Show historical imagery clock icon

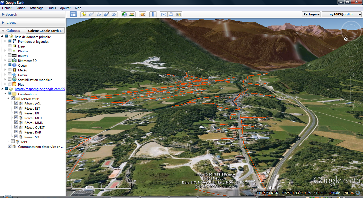(x=124, y=14)
